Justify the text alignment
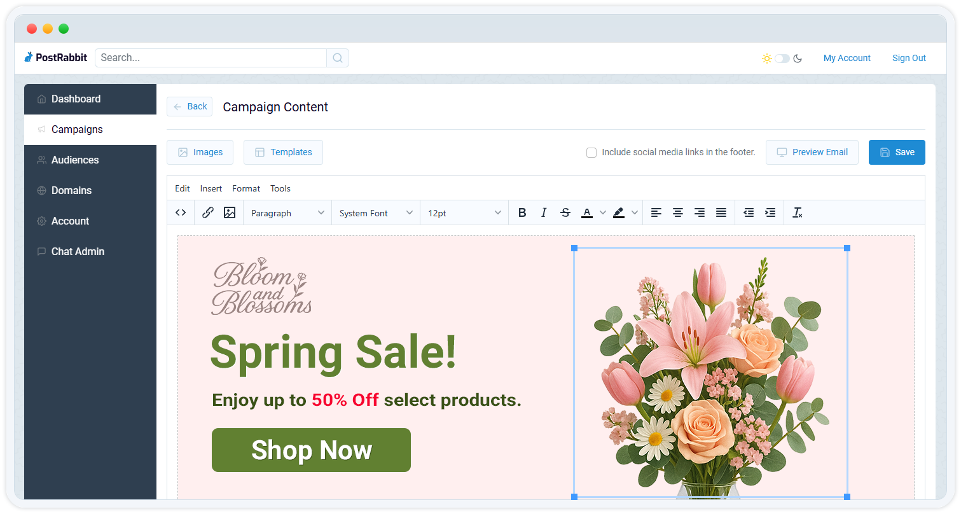The image size is (961, 514). 721,213
